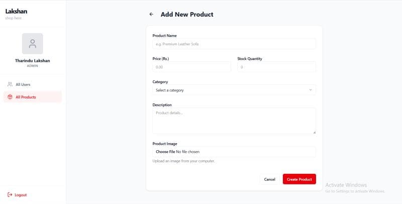Click the No file chosen text
This screenshot has height=204, width=402.
187,152
